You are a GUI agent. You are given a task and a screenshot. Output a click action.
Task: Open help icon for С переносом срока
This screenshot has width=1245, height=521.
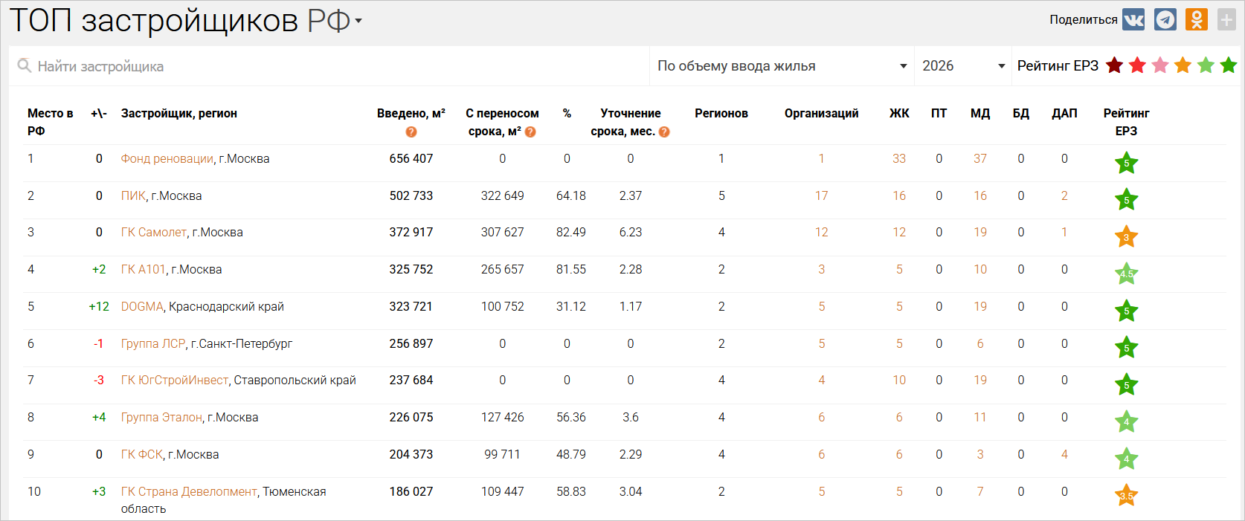[530, 132]
